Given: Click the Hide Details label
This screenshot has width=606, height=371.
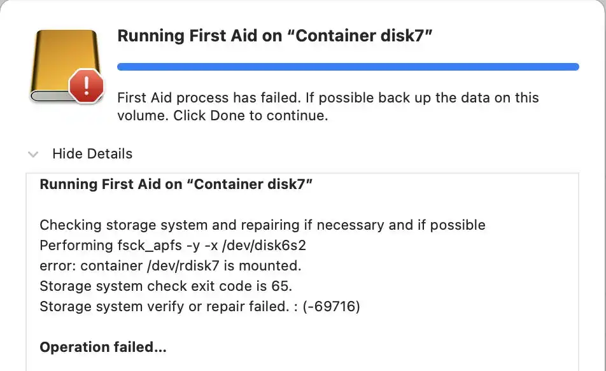Looking at the screenshot, I should pos(92,154).
